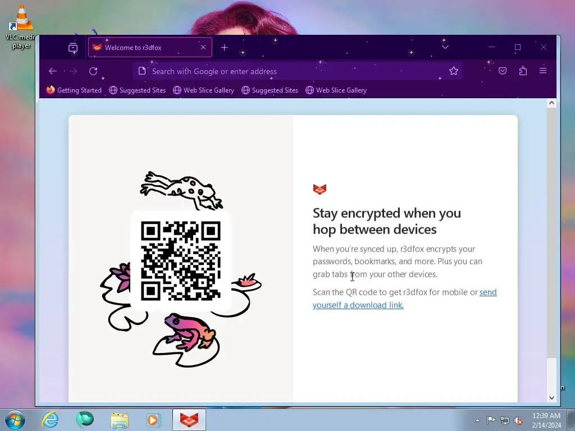Image resolution: width=575 pixels, height=431 pixels.
Task: Open the list all tabs dropdown chevron
Action: (x=445, y=47)
